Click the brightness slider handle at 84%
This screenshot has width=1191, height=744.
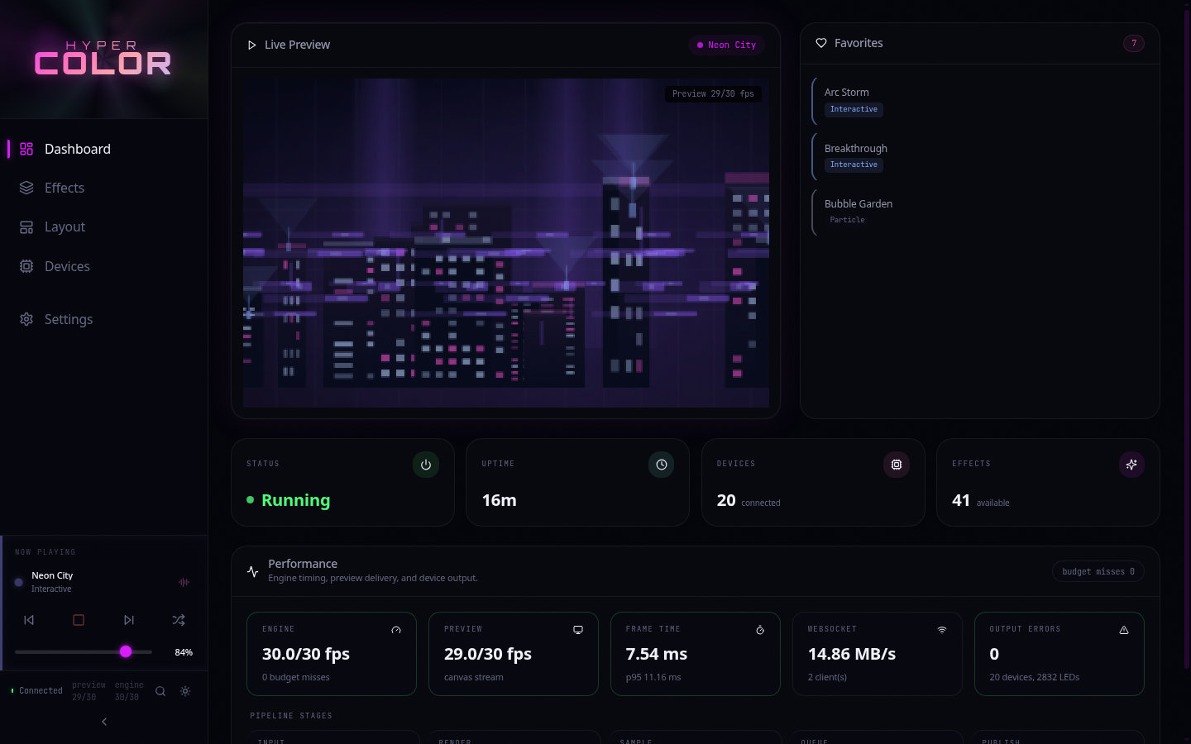point(126,651)
